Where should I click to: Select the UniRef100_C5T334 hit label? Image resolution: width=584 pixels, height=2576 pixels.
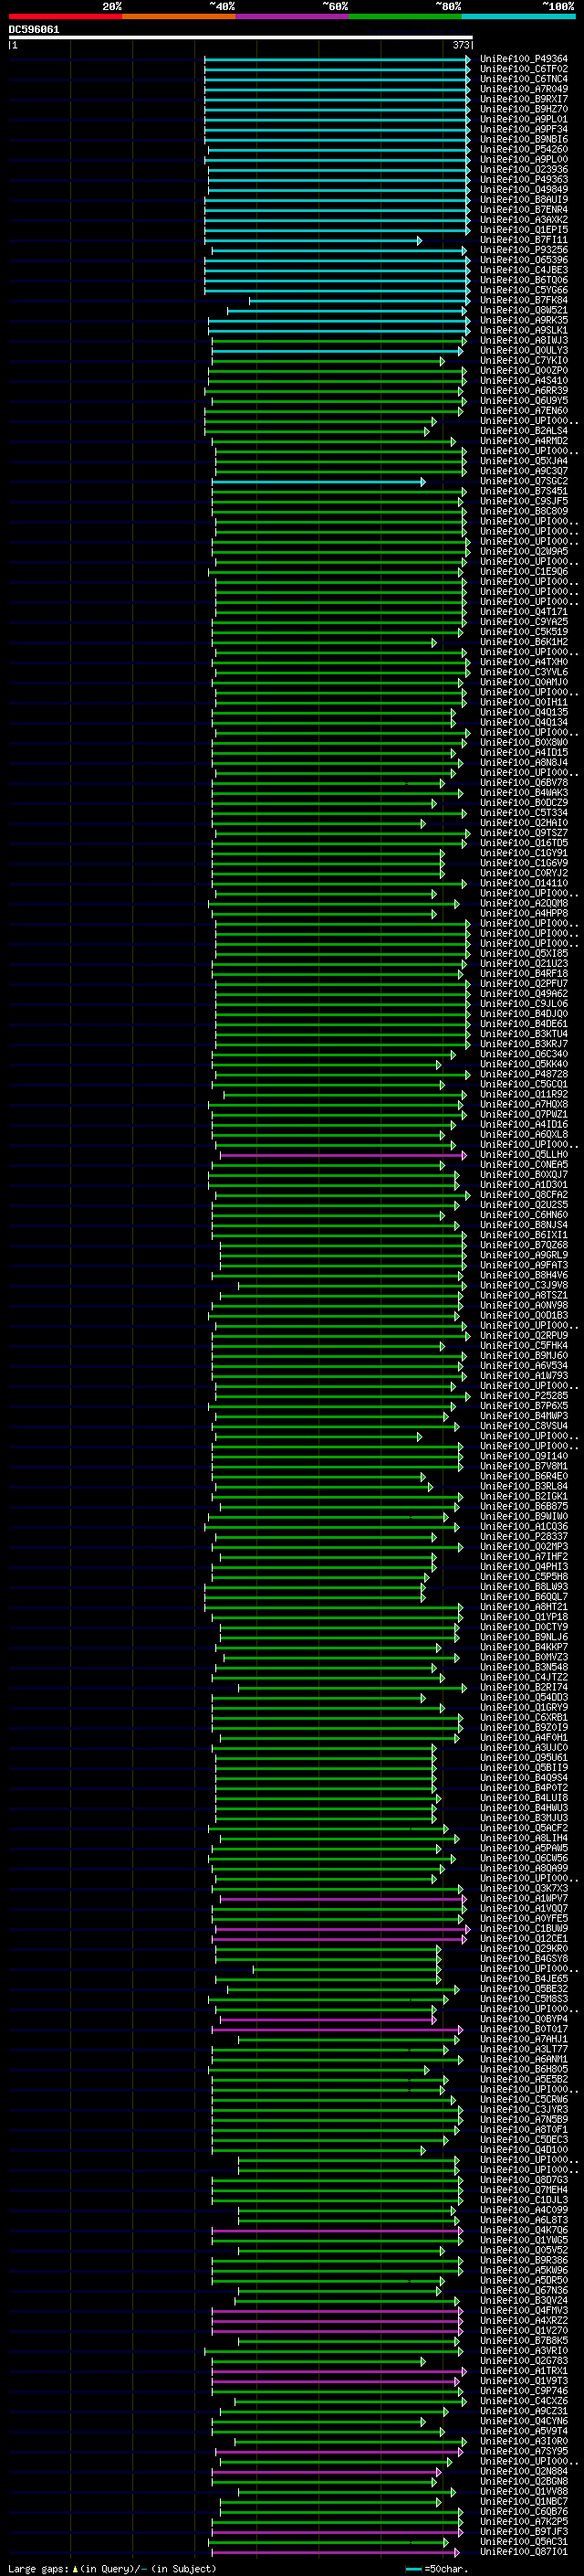[x=524, y=813]
